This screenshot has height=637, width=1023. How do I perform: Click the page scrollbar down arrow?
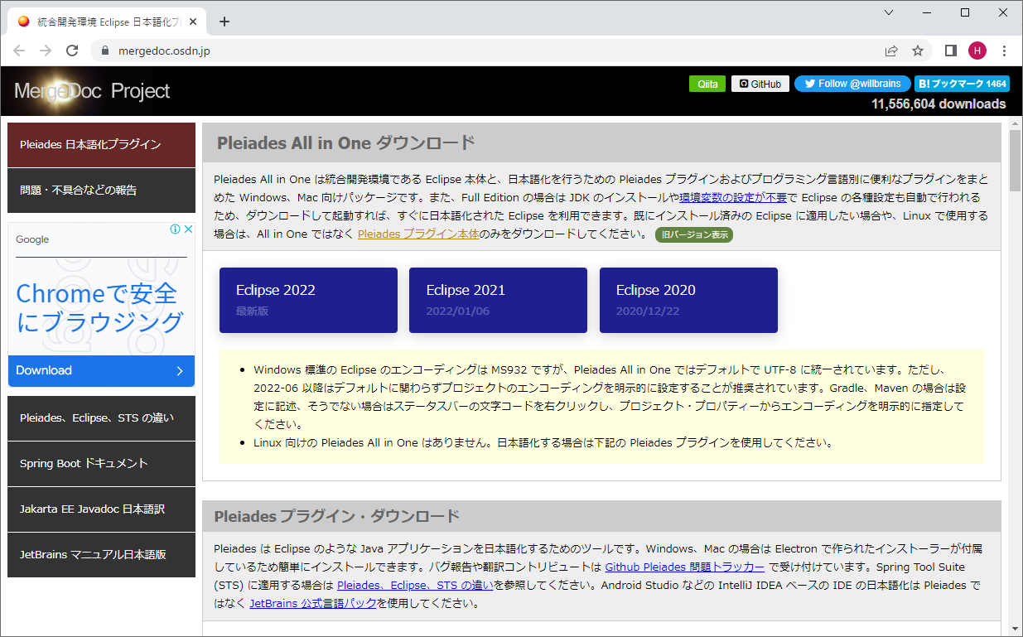click(1015, 630)
